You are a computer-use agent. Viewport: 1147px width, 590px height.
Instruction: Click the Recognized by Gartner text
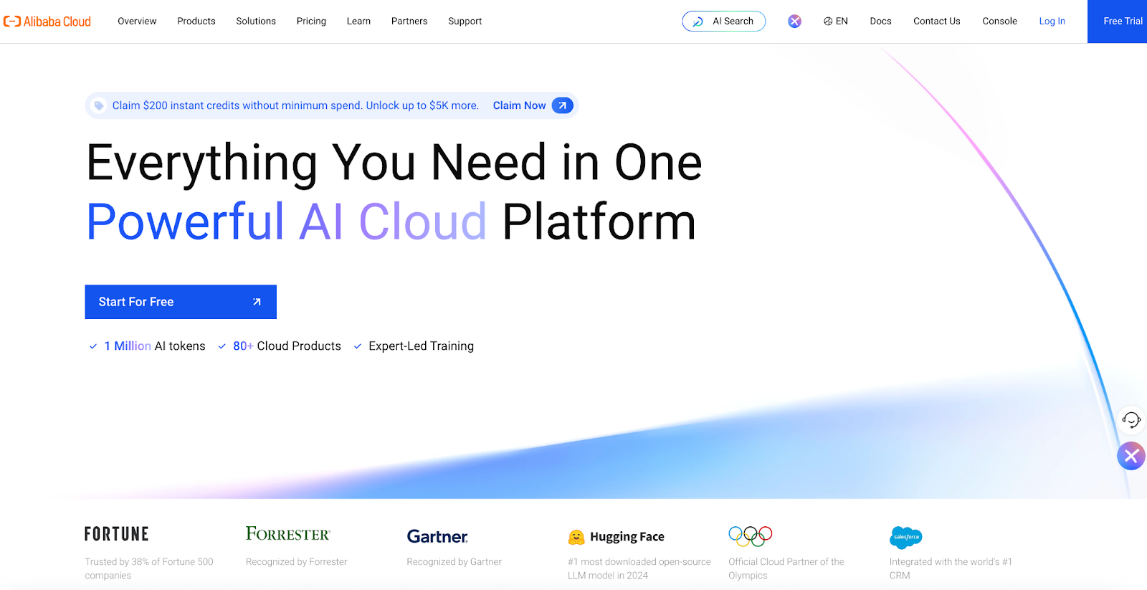(x=454, y=562)
